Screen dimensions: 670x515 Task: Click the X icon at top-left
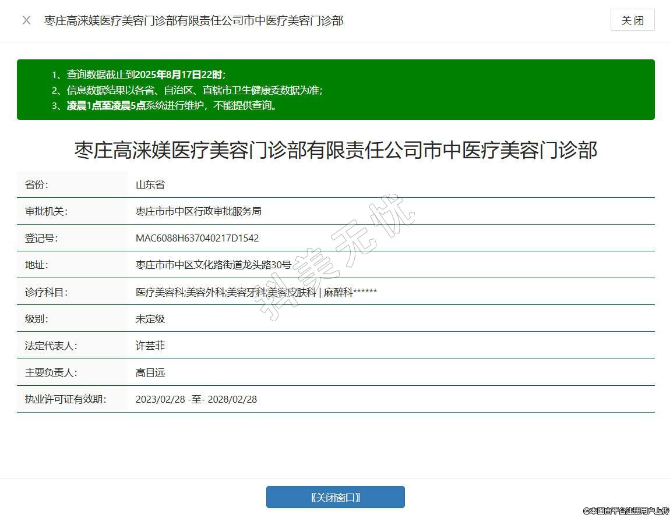coord(26,20)
